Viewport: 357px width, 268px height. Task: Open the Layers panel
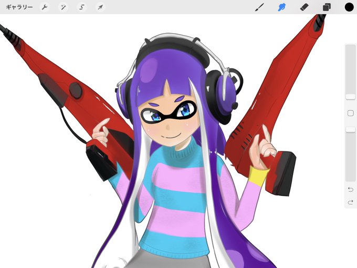point(327,7)
